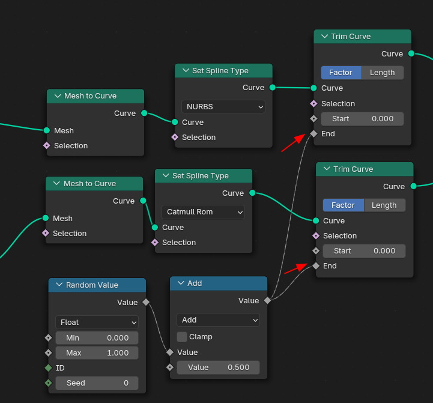The height and width of the screenshot is (403, 433).
Task: Select Factor mode in lower Trim Curve node
Action: click(344, 205)
